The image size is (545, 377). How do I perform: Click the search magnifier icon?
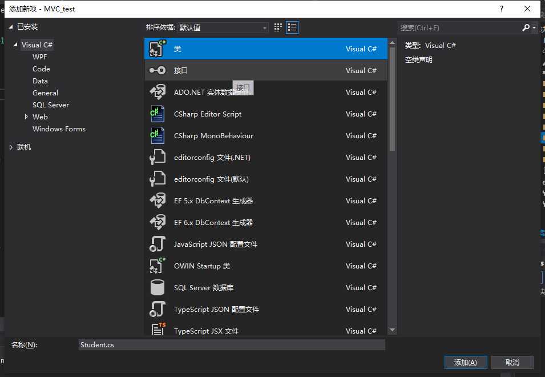point(526,27)
